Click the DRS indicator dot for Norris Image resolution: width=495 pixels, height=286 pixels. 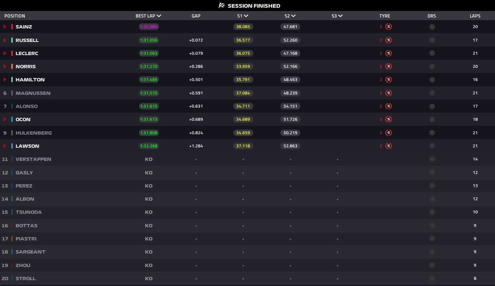tap(432, 66)
